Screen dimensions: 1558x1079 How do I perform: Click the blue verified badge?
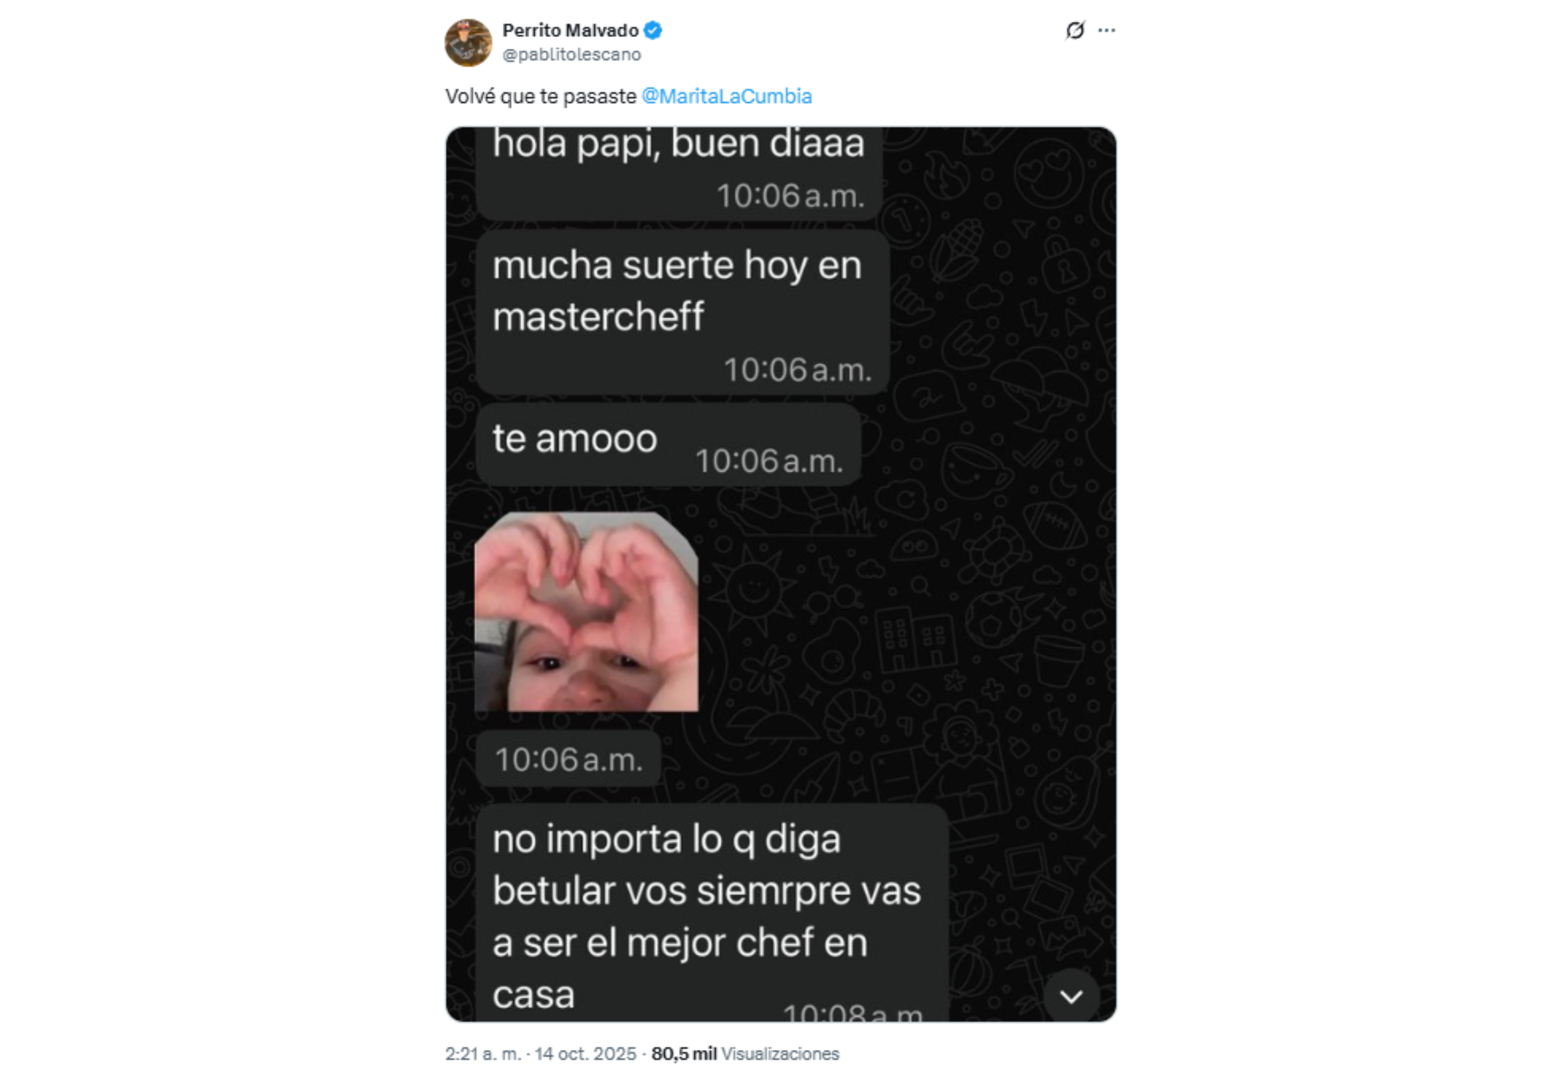coord(653,30)
